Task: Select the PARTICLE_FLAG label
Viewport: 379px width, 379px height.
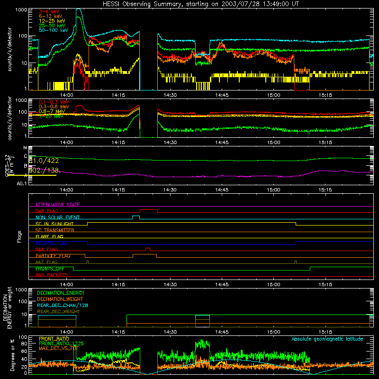Action: [53, 256]
